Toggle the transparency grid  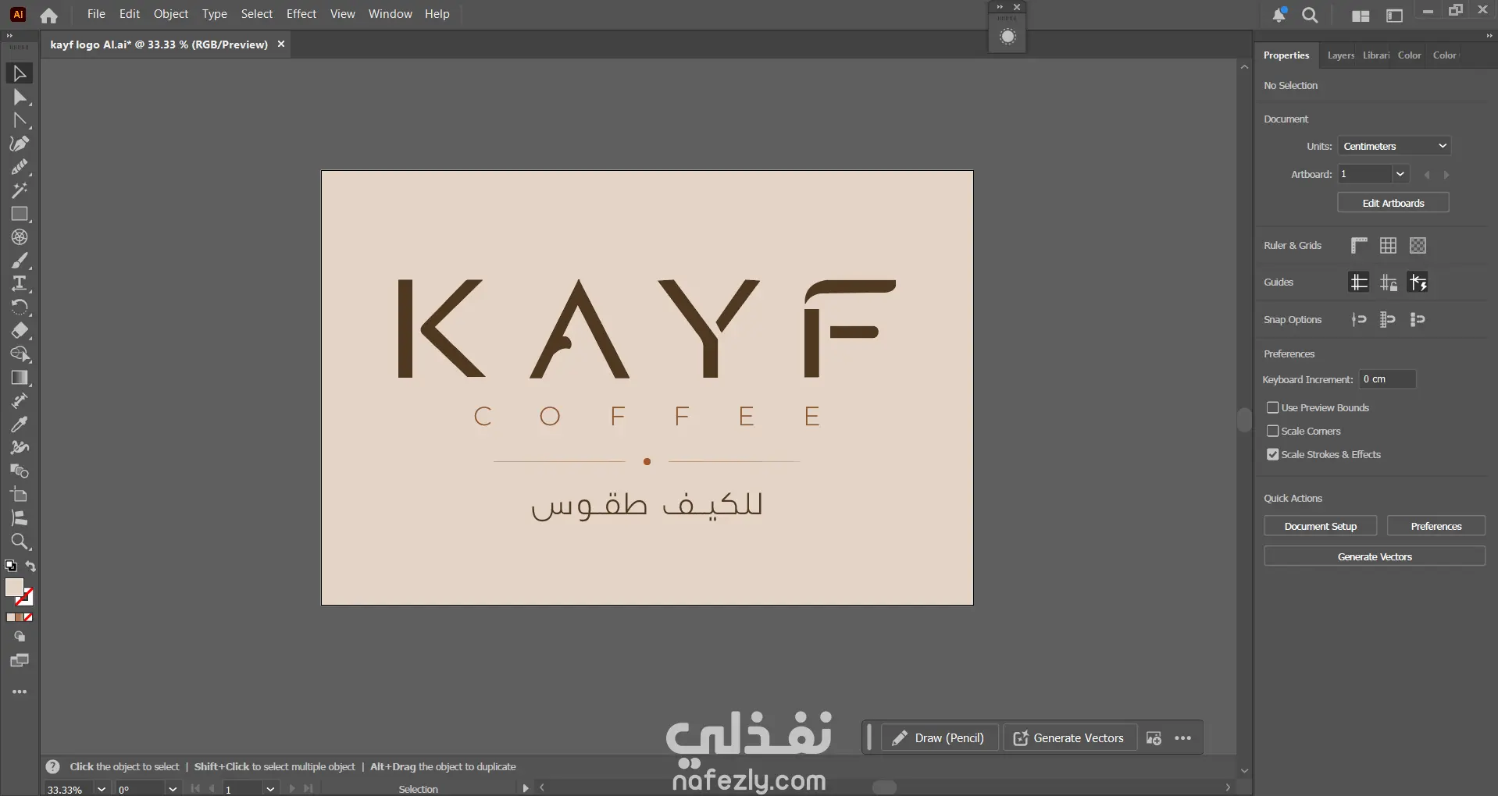[1418, 246]
